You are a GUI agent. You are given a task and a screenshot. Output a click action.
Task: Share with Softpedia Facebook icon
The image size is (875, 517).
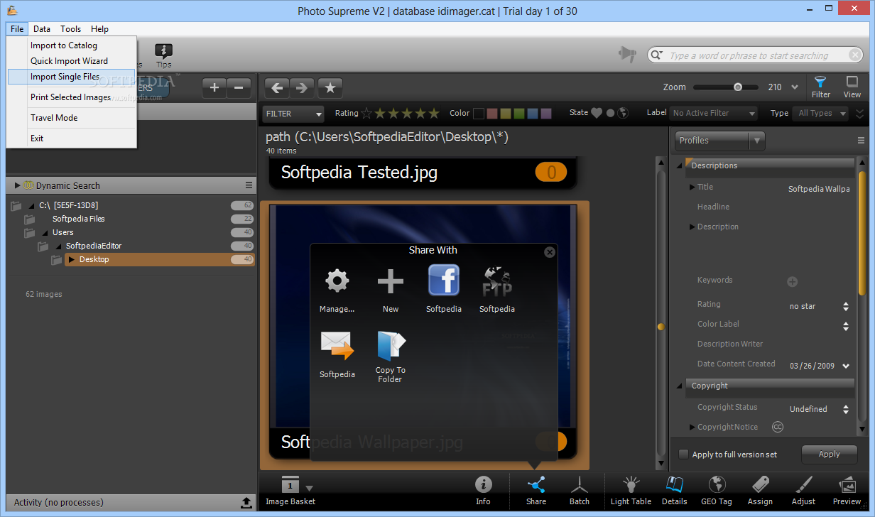tap(444, 281)
